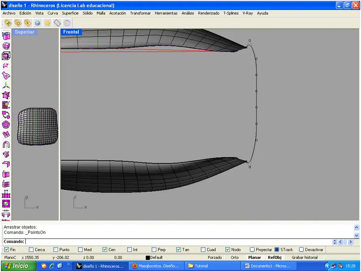Click the pink arch shape icon
The width and height of the screenshot is (361, 272).
click(x=6, y=144)
